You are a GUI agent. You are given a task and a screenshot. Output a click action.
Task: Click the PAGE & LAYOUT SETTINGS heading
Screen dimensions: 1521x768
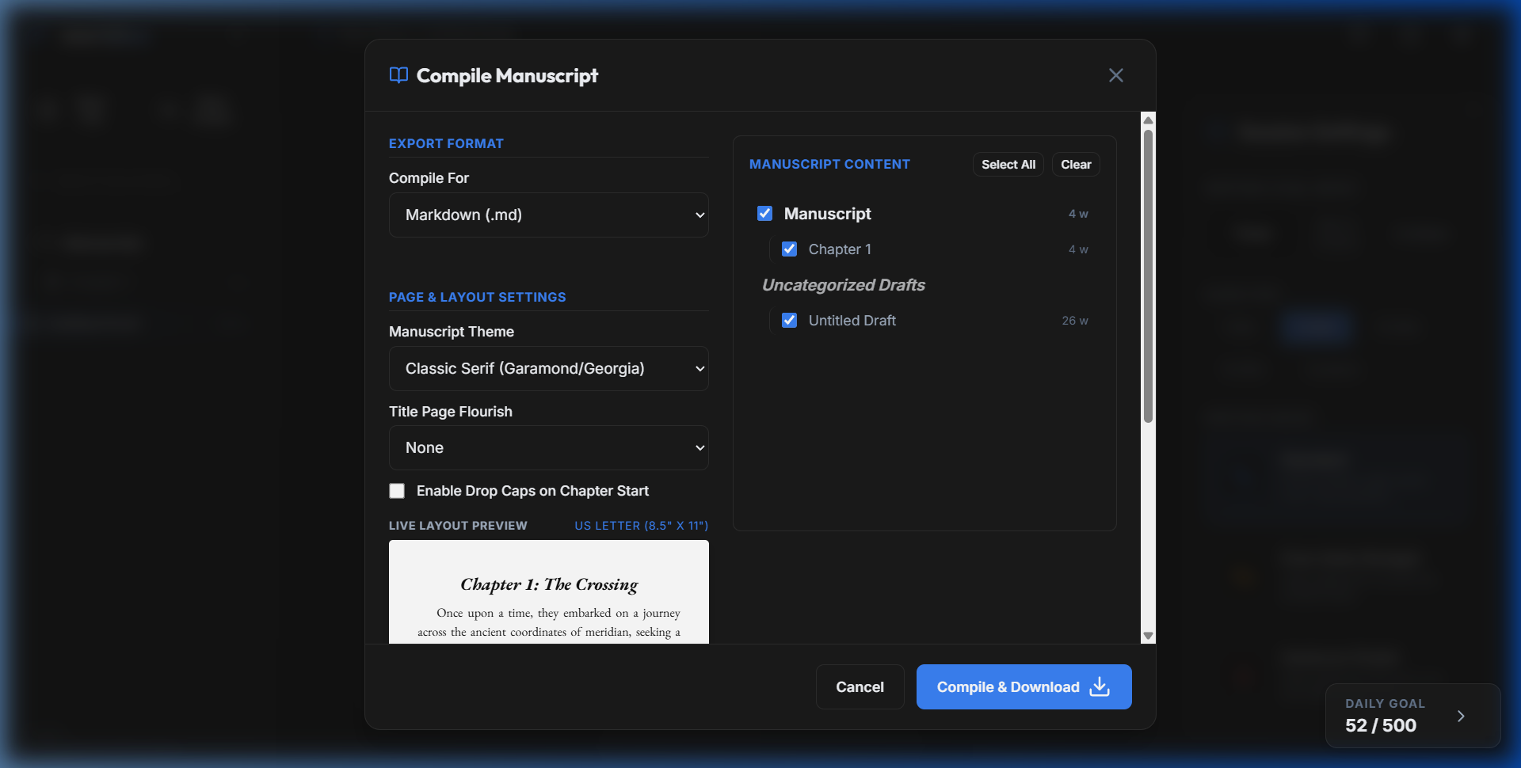(x=477, y=297)
